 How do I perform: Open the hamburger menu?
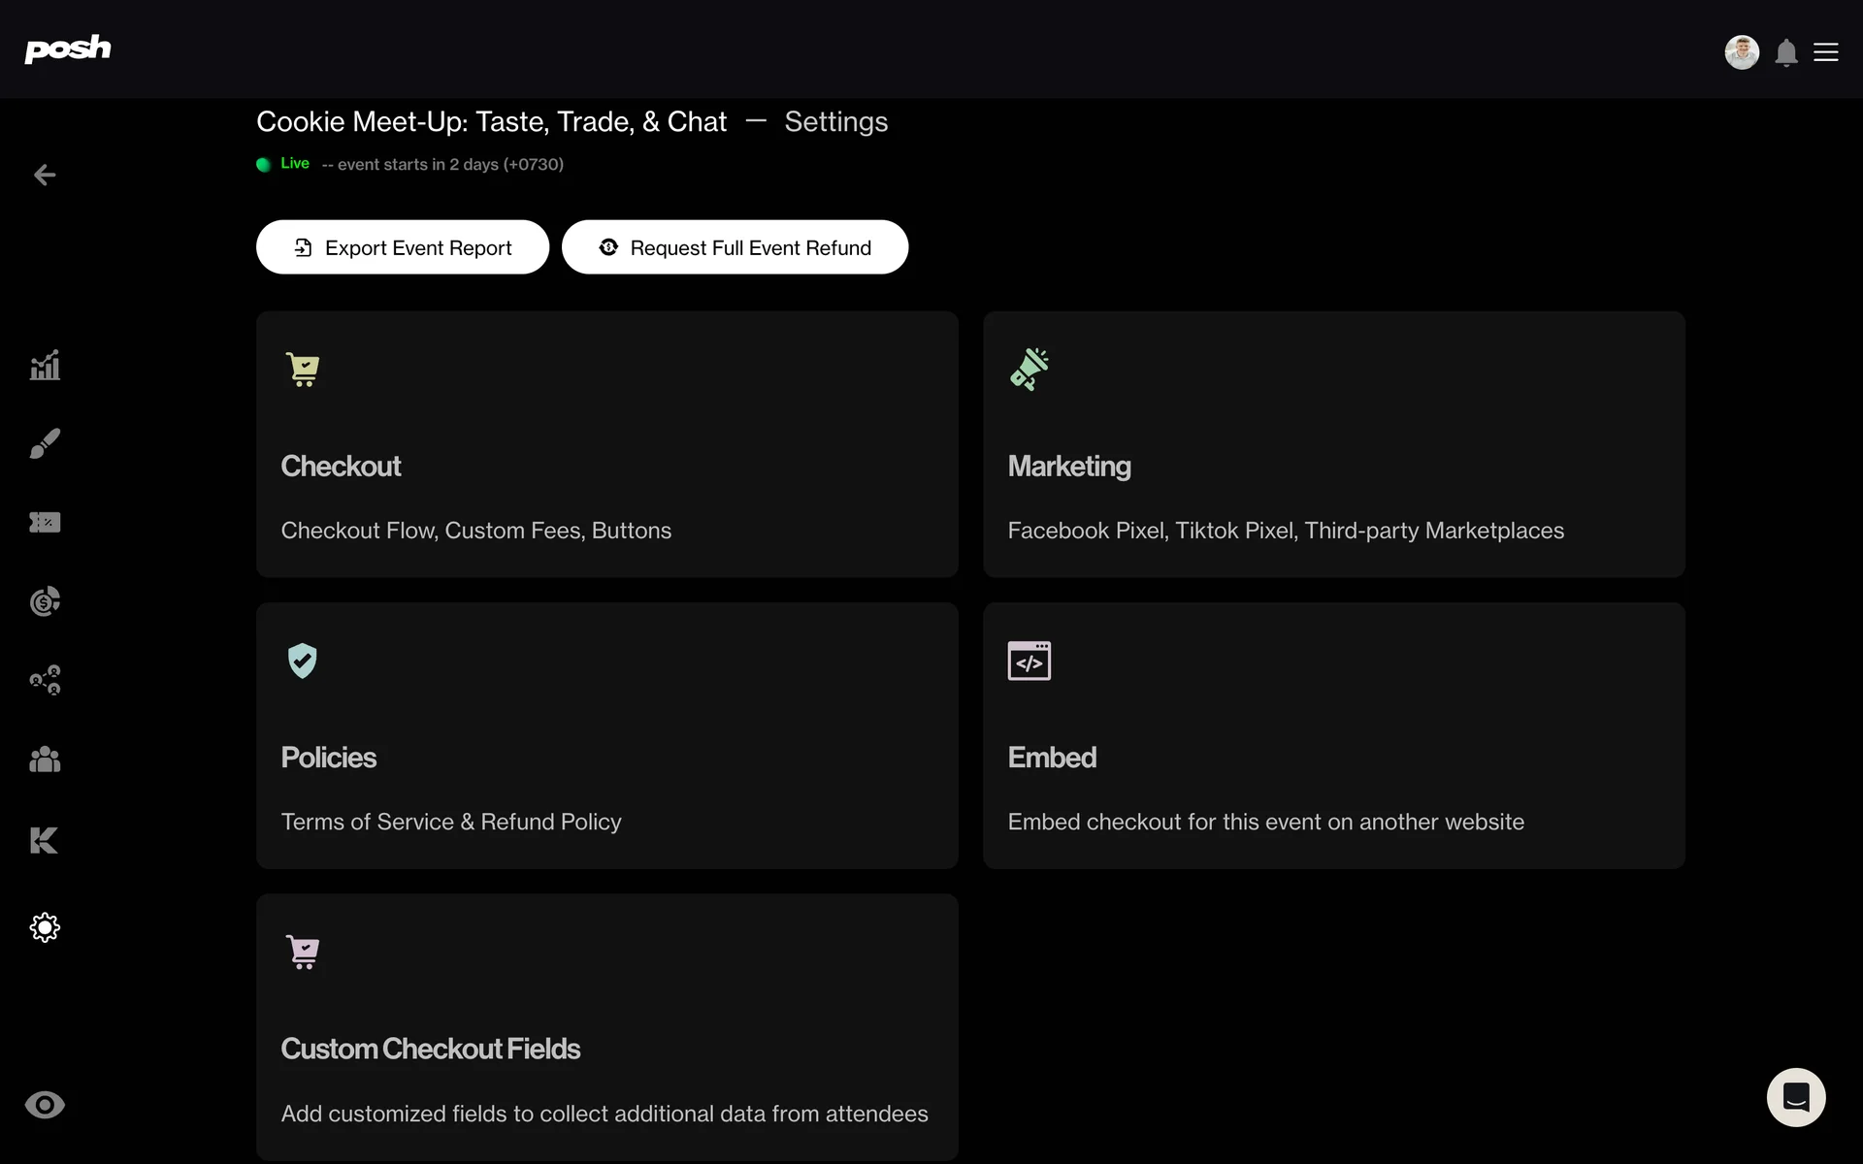tap(1826, 52)
